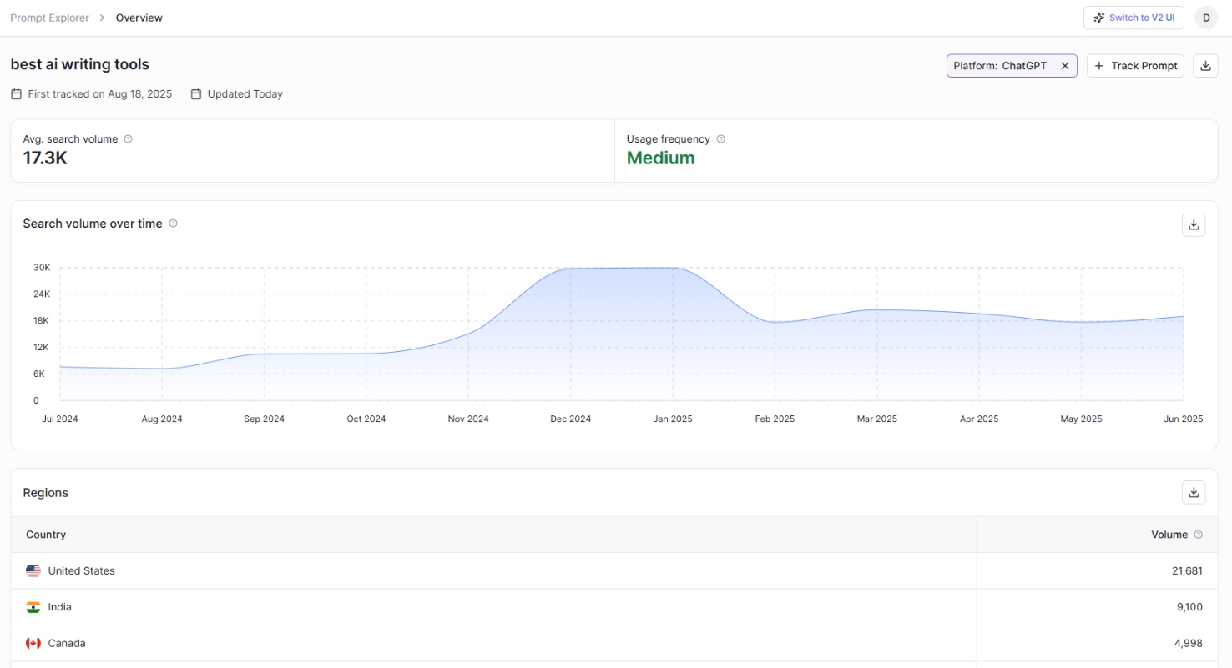Click info icon beside Volume column header
This screenshot has height=668, width=1232.
1199,535
